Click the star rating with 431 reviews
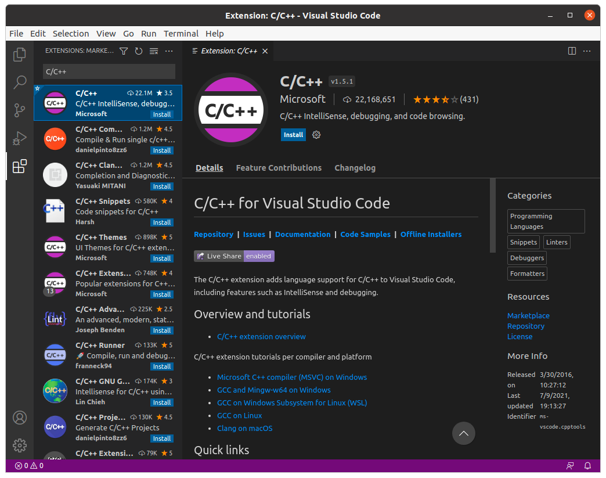The image size is (606, 478). coord(446,100)
